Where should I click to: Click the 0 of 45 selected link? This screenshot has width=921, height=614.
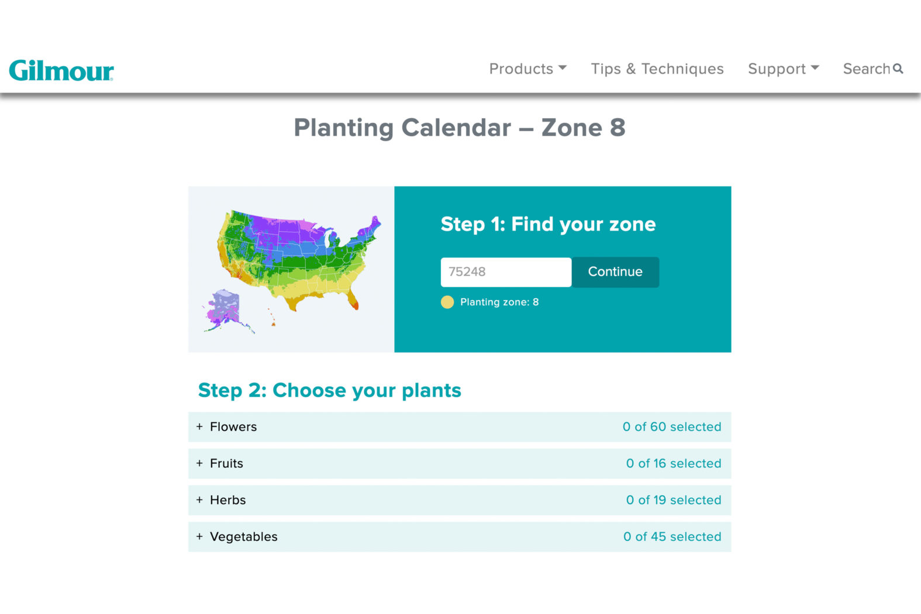pyautogui.click(x=673, y=536)
